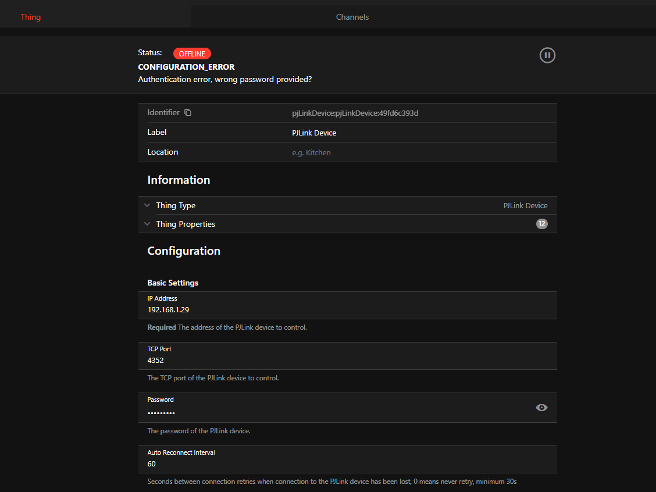Reveal the password using the eye icon

coord(541,408)
